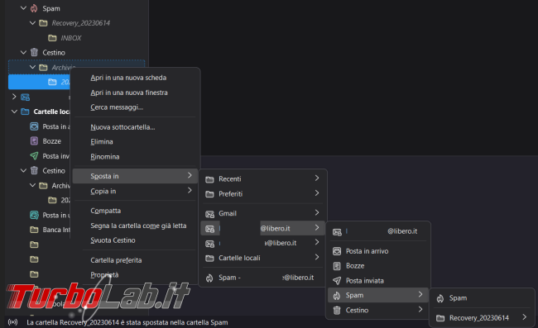538x328 pixels.
Task: Click flame icon beside Spam - libero.it
Action: click(209, 278)
